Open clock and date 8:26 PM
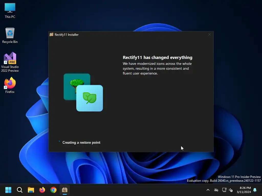 tap(244, 190)
